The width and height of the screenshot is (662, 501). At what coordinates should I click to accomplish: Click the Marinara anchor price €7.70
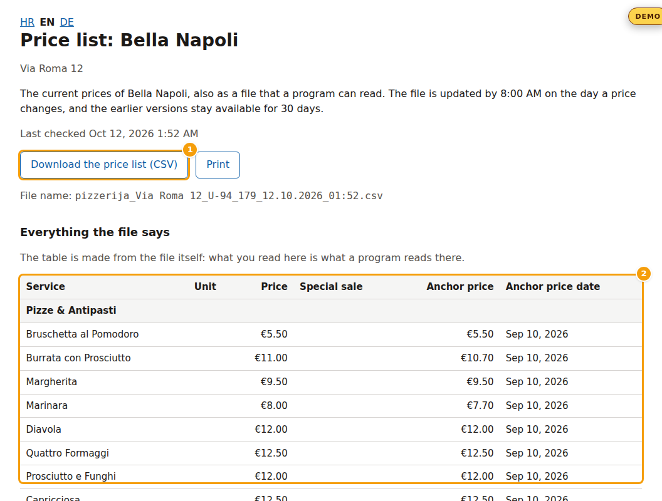480,406
